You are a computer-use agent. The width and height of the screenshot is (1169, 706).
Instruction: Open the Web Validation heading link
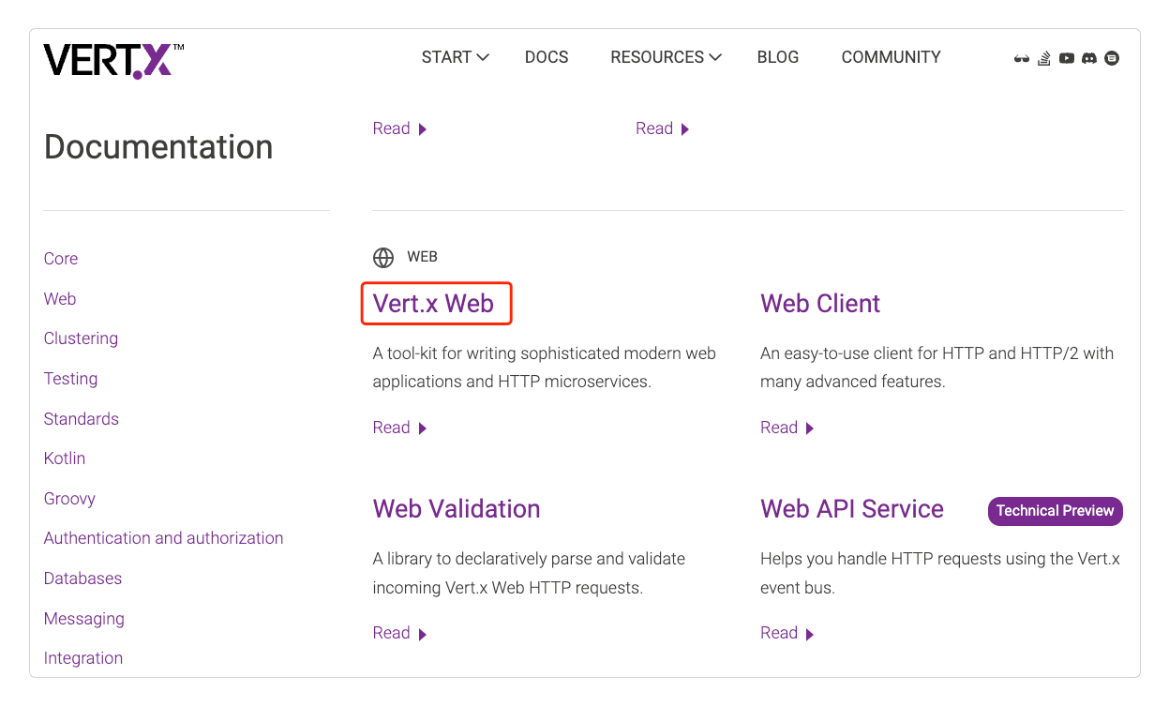click(x=457, y=509)
